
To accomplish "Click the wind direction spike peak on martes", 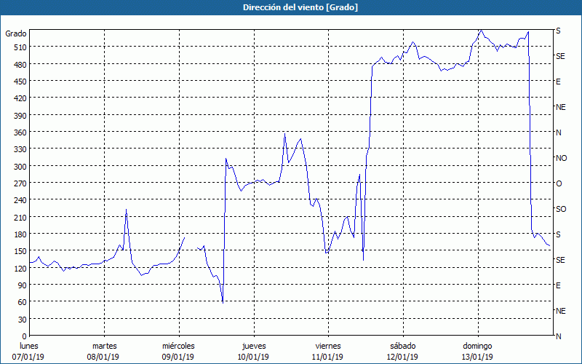I will [126, 210].
